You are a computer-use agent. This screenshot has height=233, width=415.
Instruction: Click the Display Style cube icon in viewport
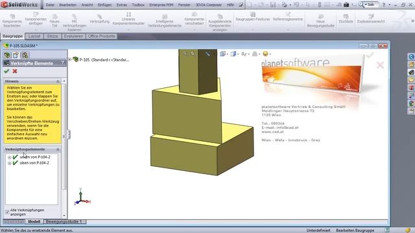pos(233,54)
